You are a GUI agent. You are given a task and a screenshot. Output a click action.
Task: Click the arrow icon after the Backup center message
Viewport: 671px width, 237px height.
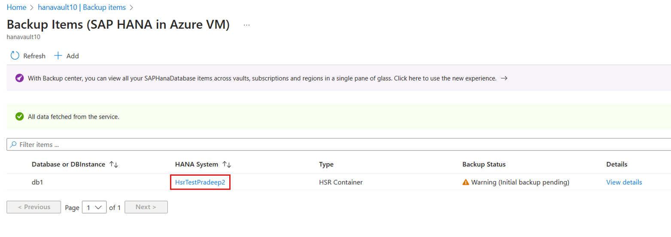click(504, 78)
